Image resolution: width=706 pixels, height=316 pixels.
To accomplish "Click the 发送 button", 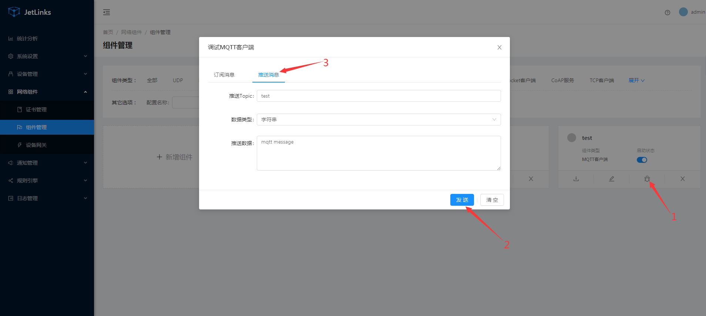I will (x=462, y=200).
